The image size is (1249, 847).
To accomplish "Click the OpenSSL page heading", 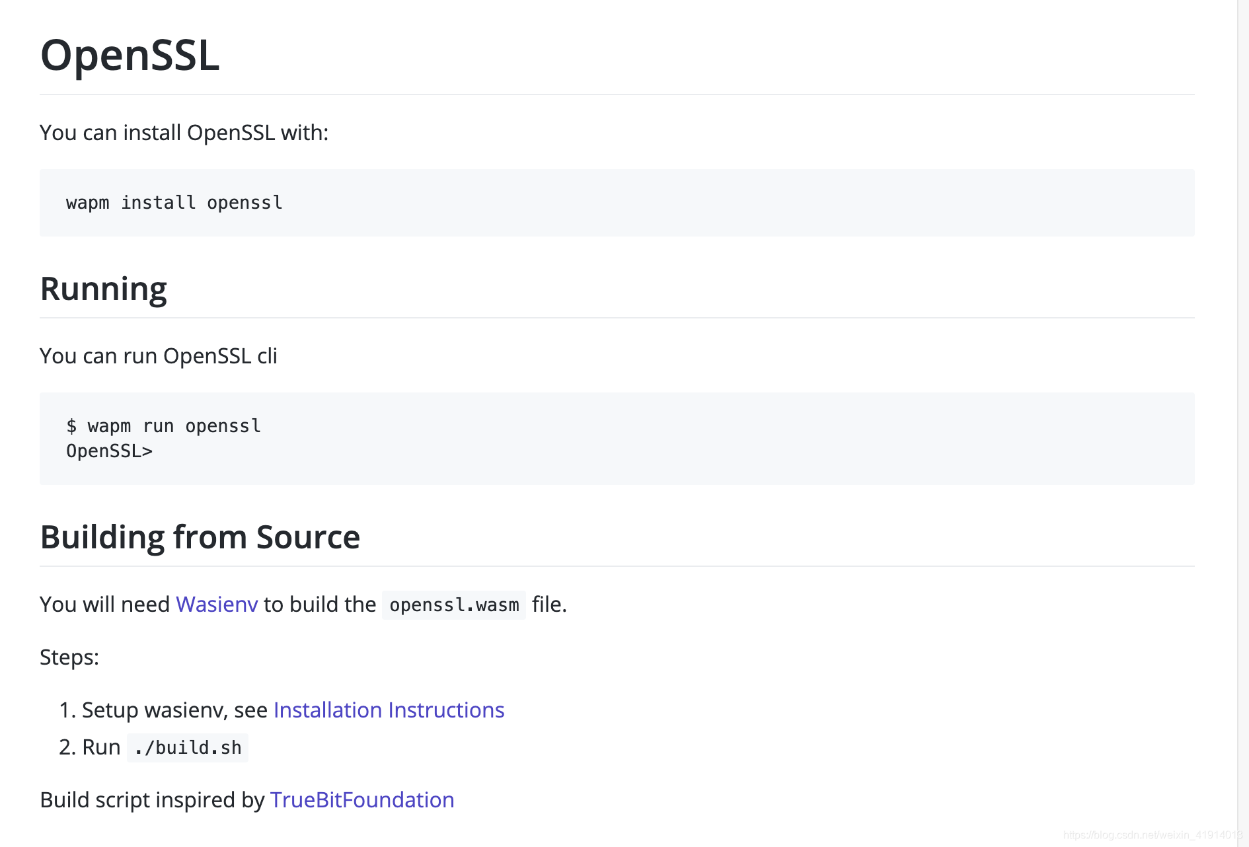I will (x=130, y=55).
